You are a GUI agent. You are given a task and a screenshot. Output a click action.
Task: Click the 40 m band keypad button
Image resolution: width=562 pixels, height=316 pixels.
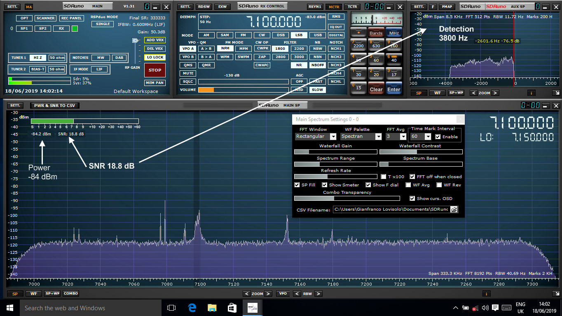393,58
